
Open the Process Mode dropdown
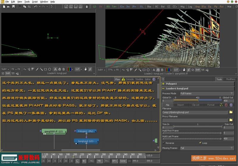(207, 93)
